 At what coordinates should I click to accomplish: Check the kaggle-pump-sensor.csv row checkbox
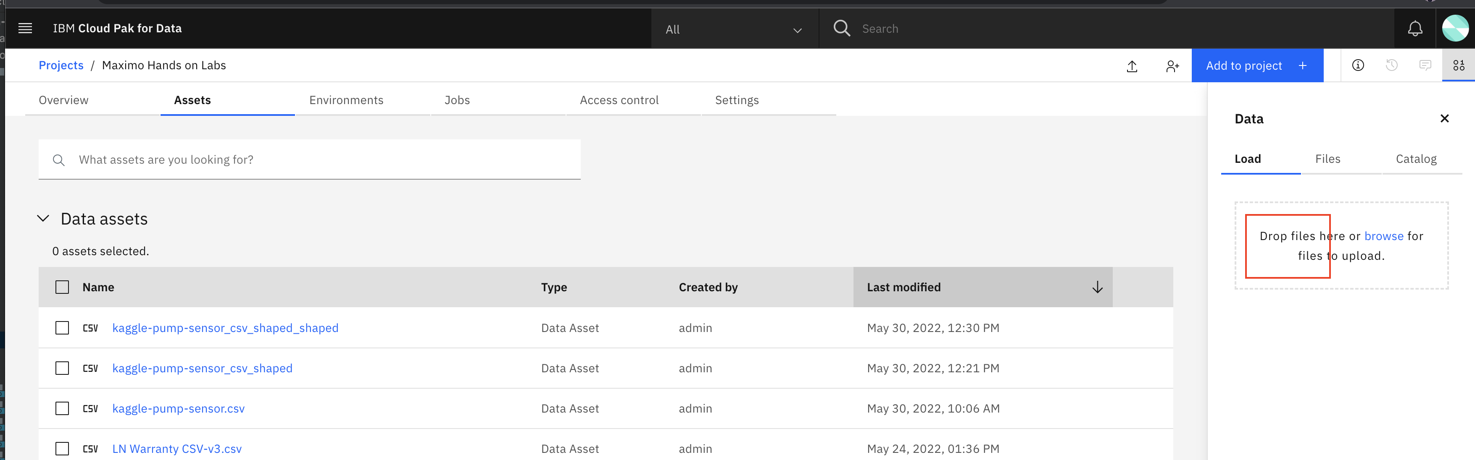click(62, 408)
